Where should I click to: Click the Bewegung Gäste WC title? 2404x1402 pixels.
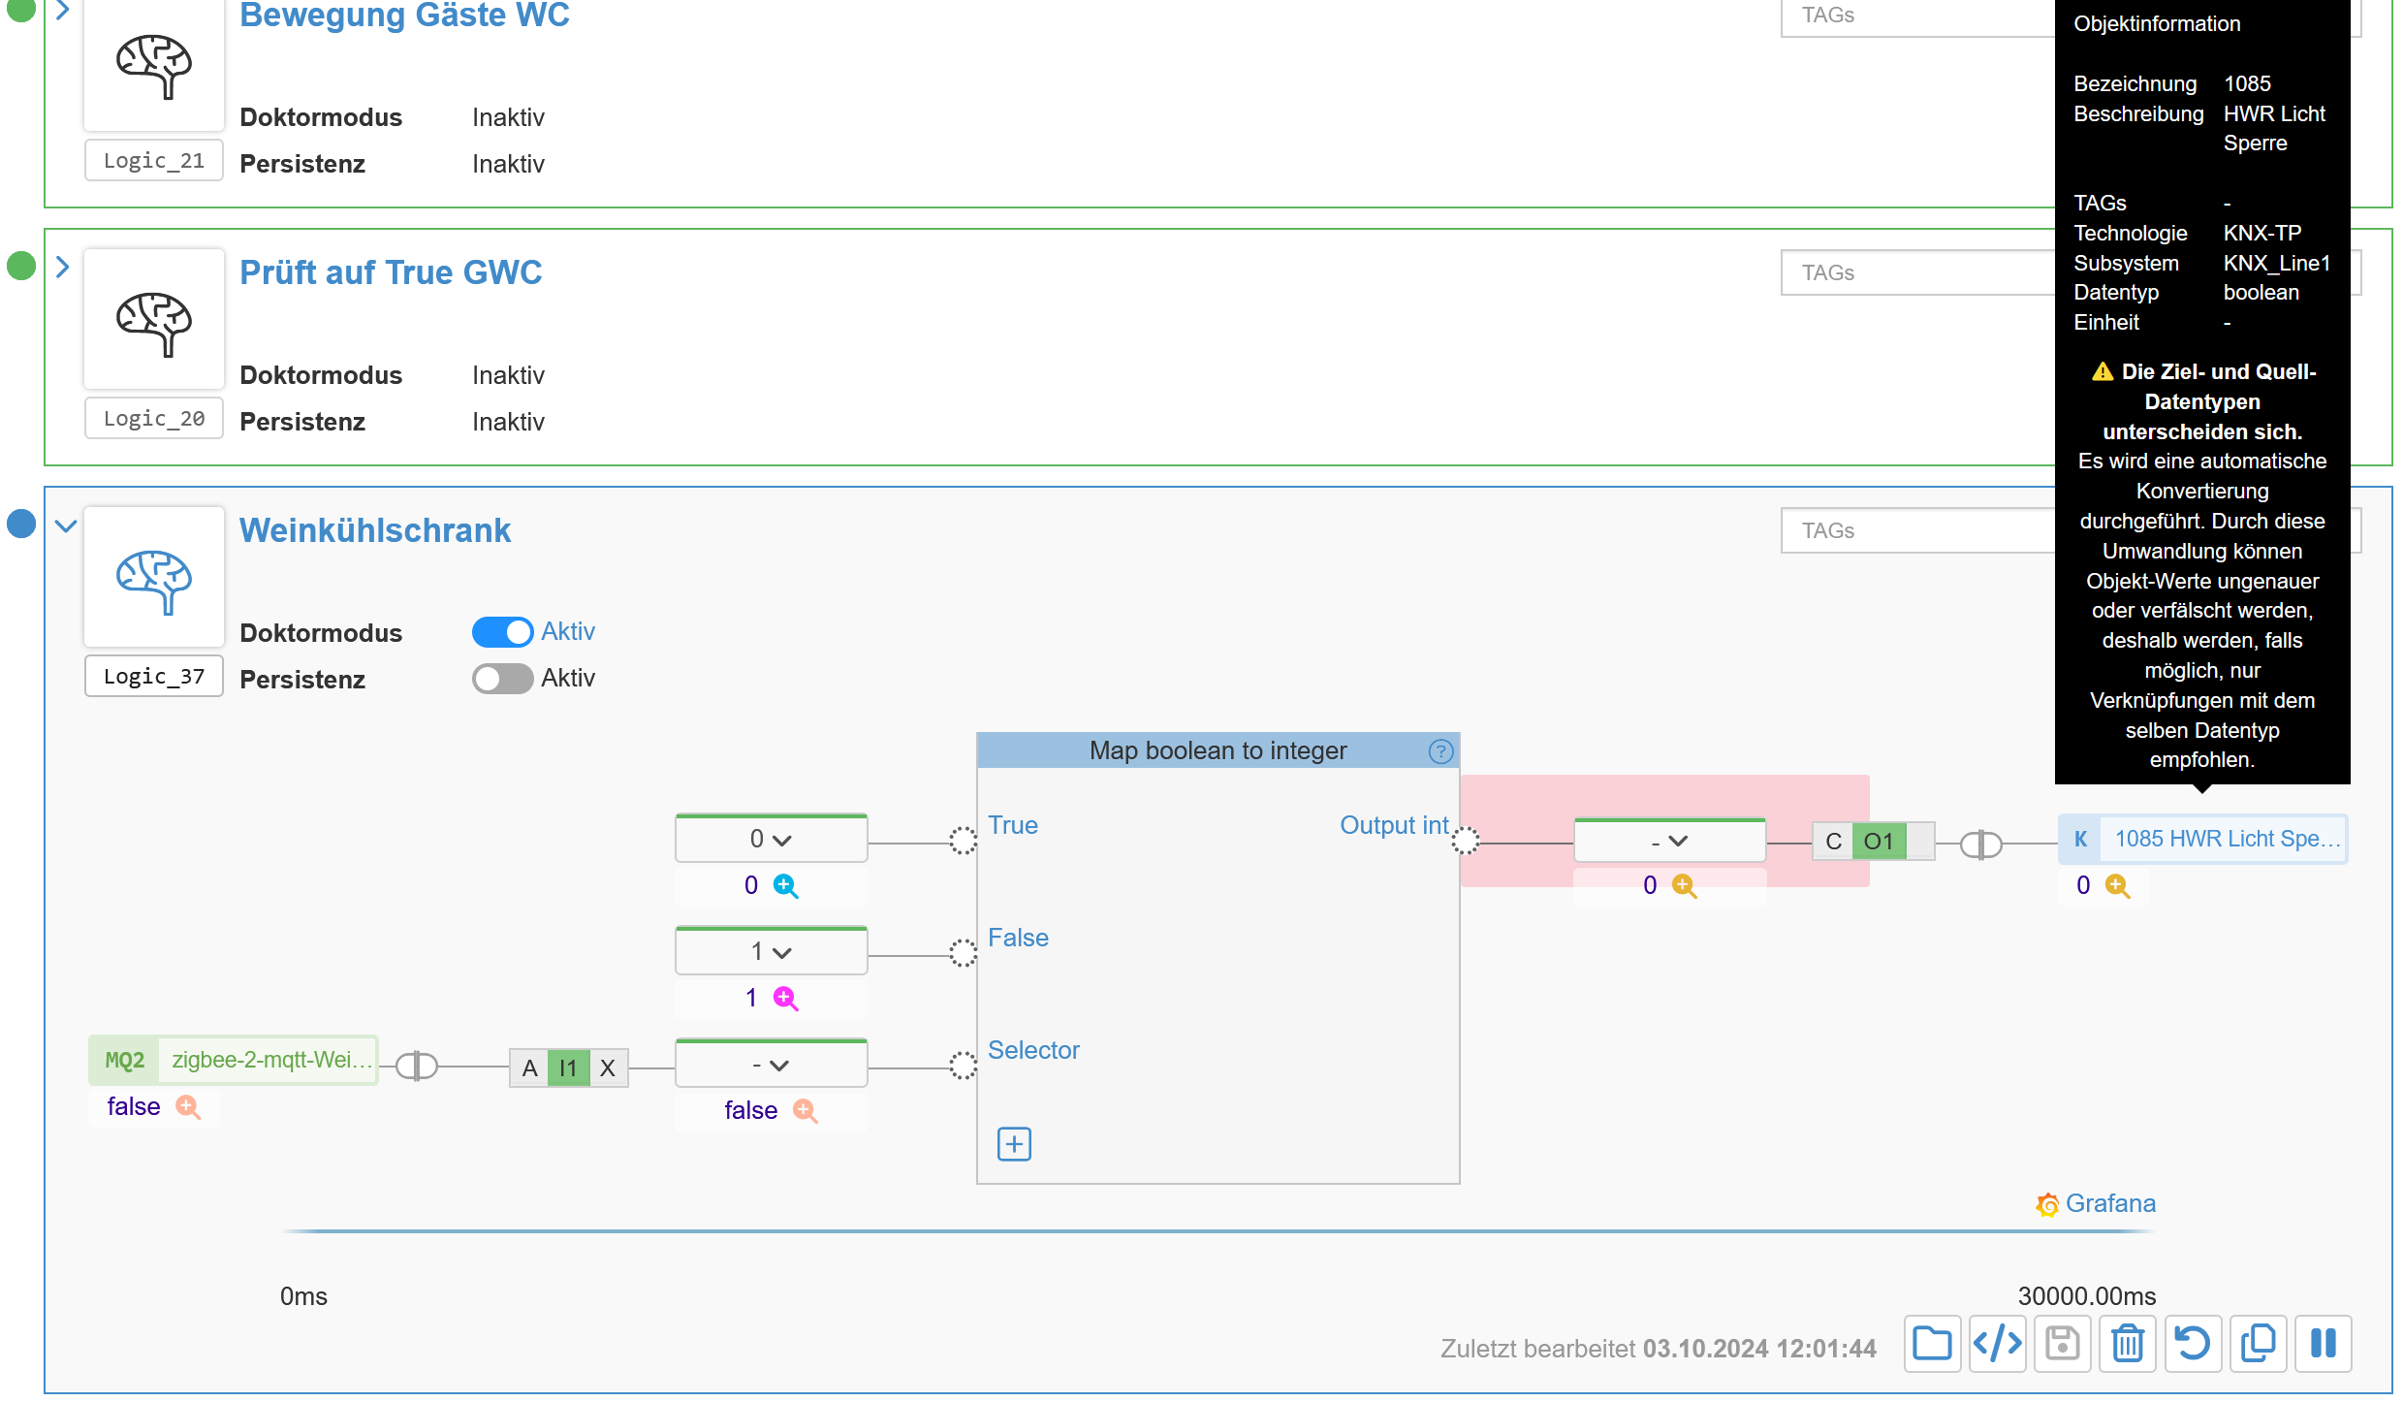point(404,15)
